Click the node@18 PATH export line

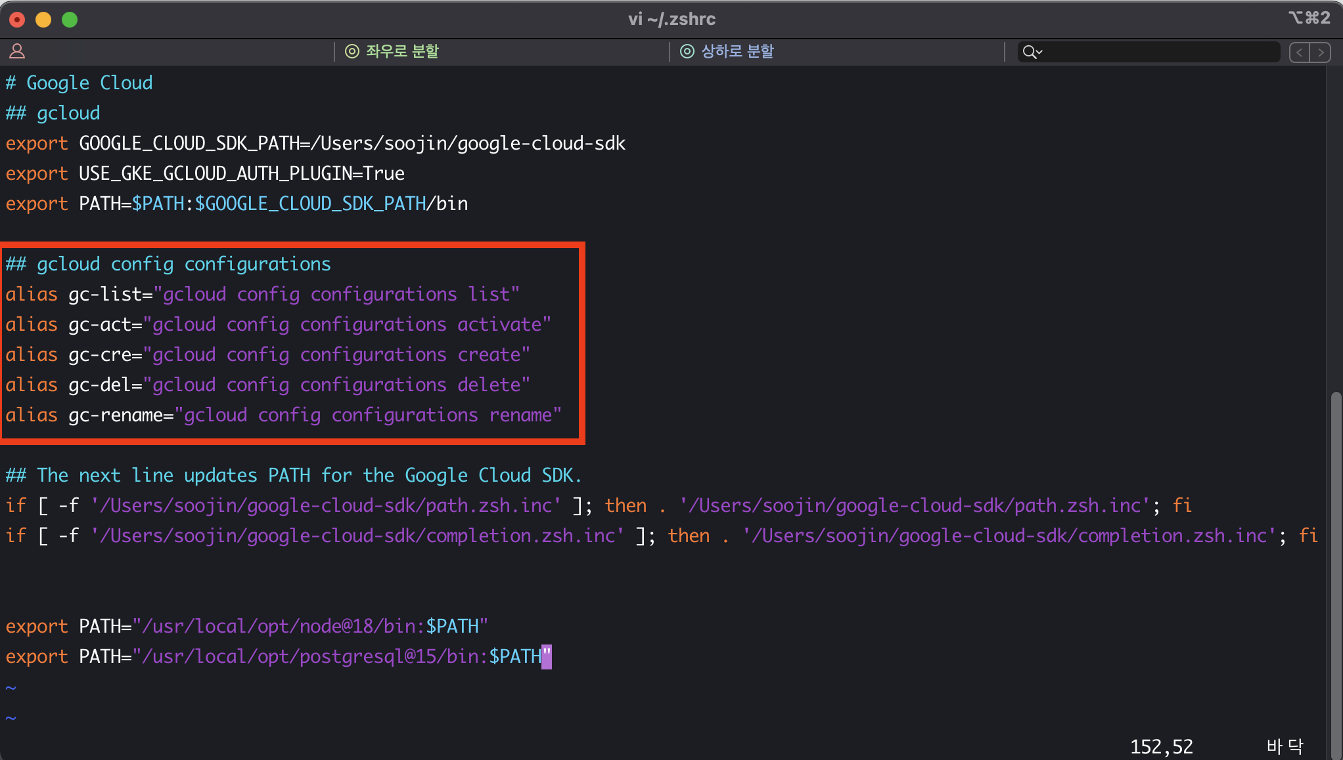[x=246, y=626]
